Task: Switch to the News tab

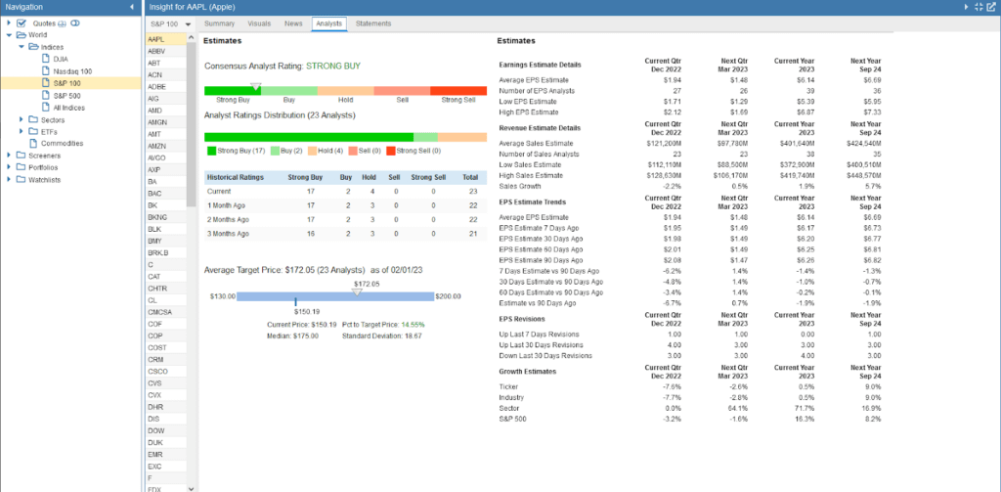Action: [293, 23]
